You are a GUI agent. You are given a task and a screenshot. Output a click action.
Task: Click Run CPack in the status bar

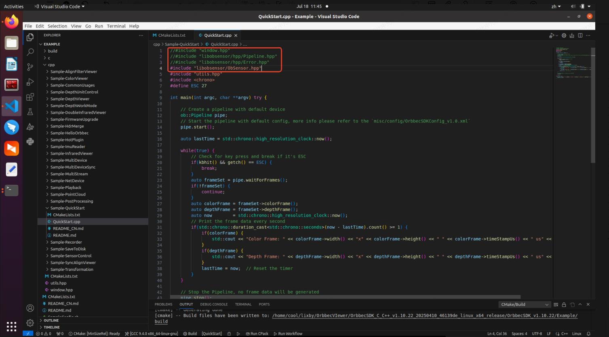click(257, 334)
